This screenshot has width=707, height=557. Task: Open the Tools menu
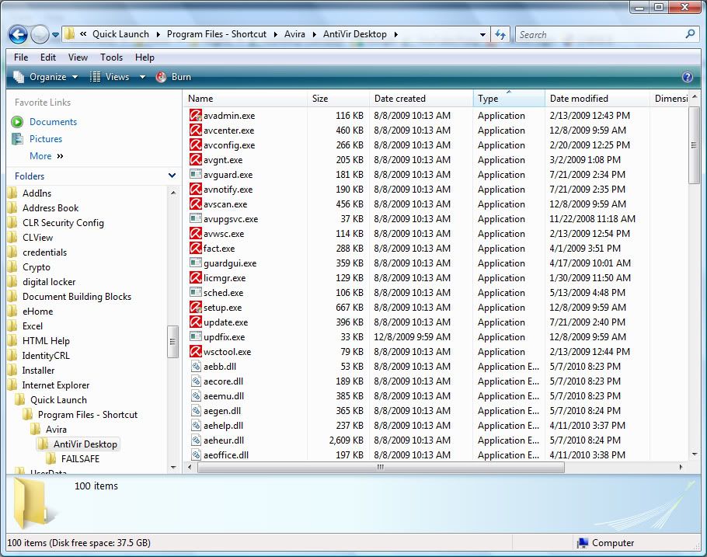(111, 57)
